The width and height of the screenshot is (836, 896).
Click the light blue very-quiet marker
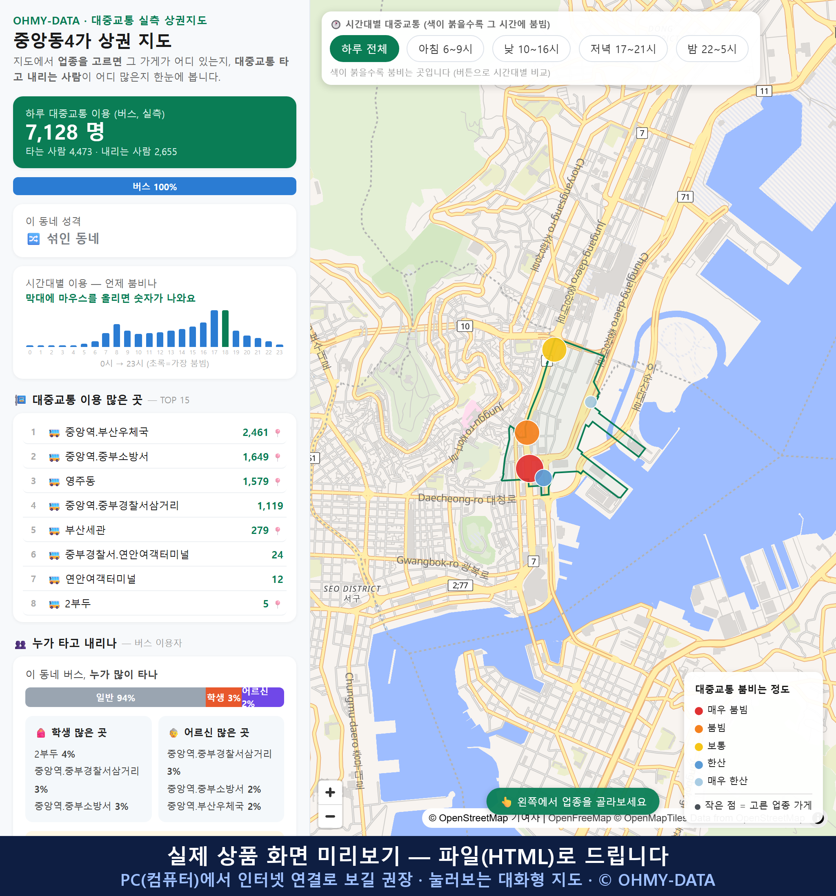[590, 402]
